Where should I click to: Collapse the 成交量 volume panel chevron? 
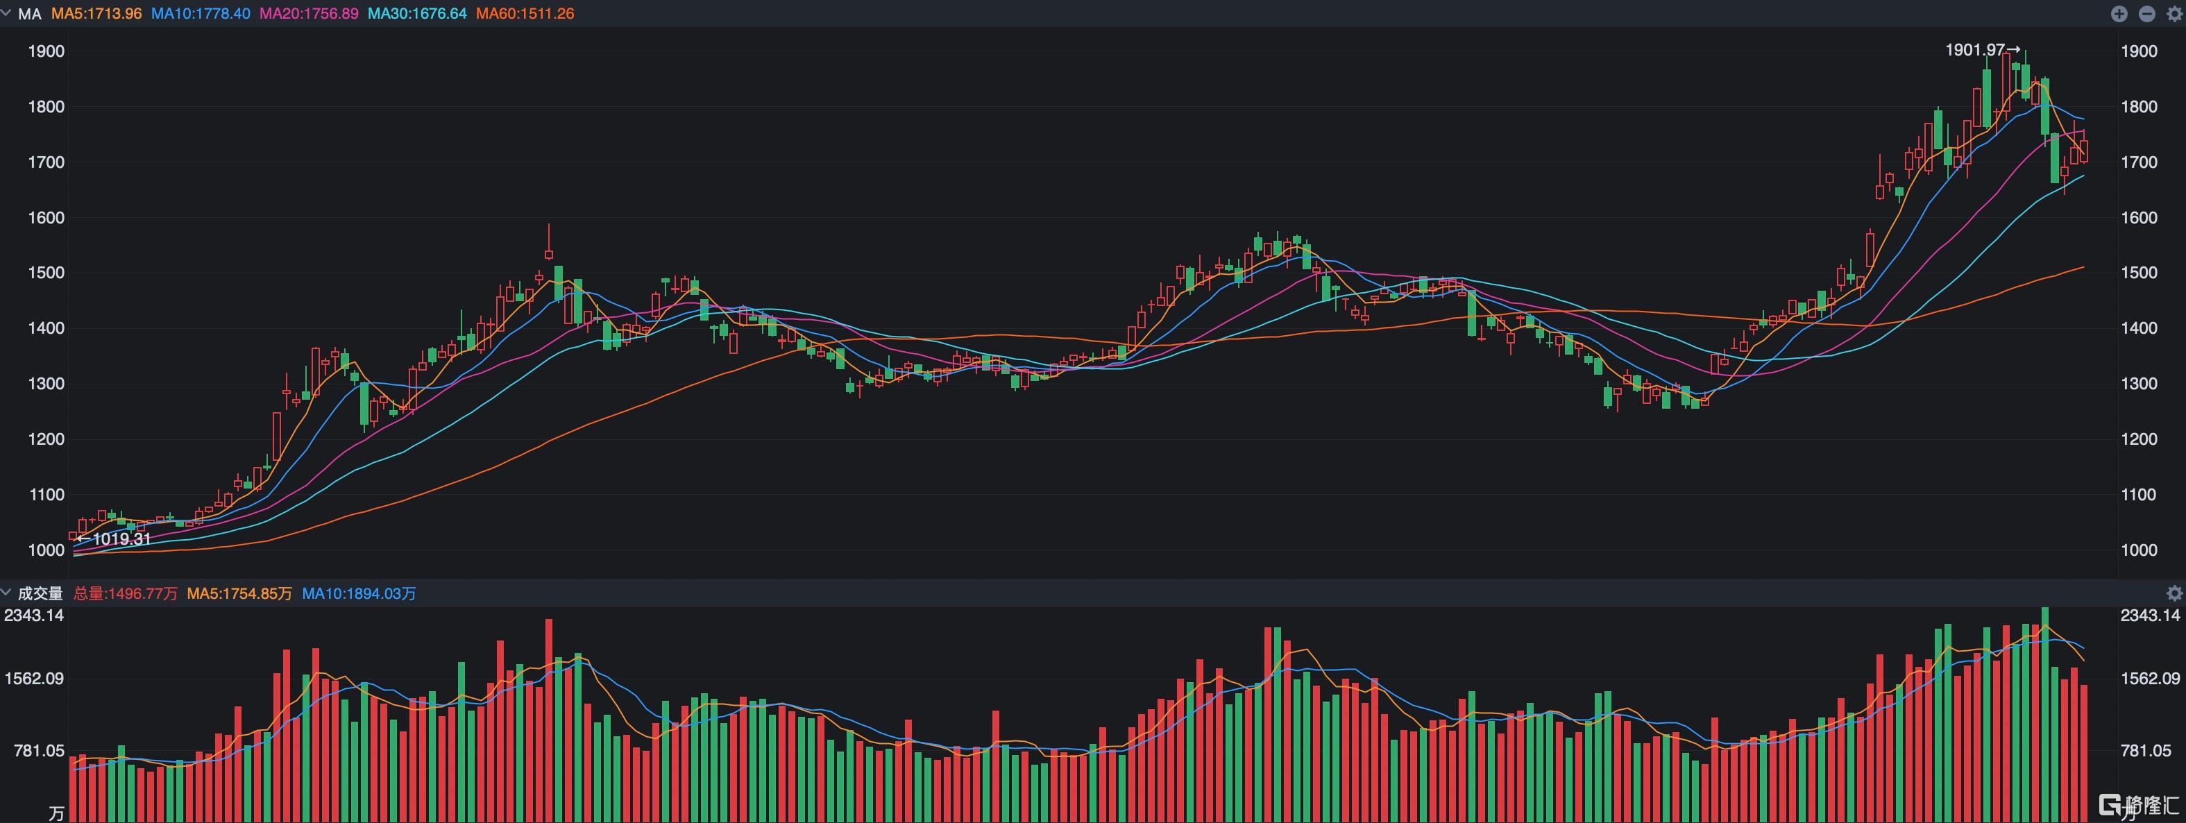click(x=6, y=593)
